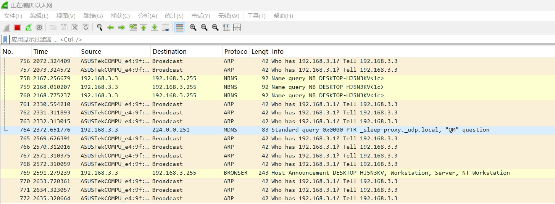Open the 帮助(H) menu

click(x=283, y=16)
